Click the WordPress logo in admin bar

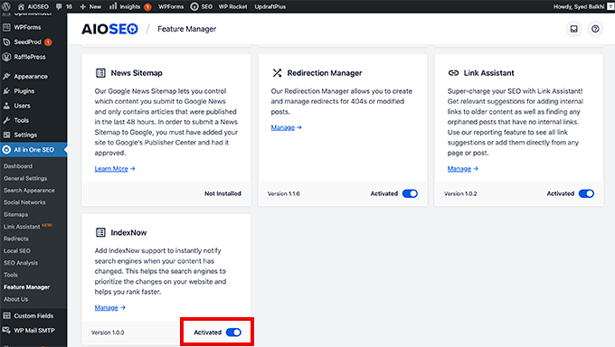(6, 6)
